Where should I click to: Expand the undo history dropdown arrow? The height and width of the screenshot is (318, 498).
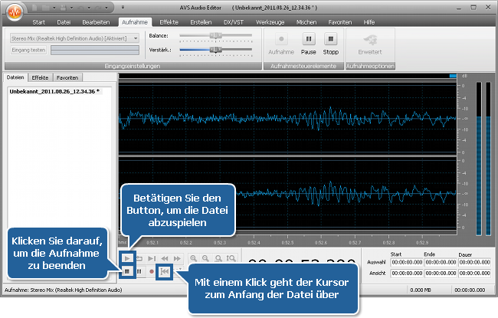89,8
